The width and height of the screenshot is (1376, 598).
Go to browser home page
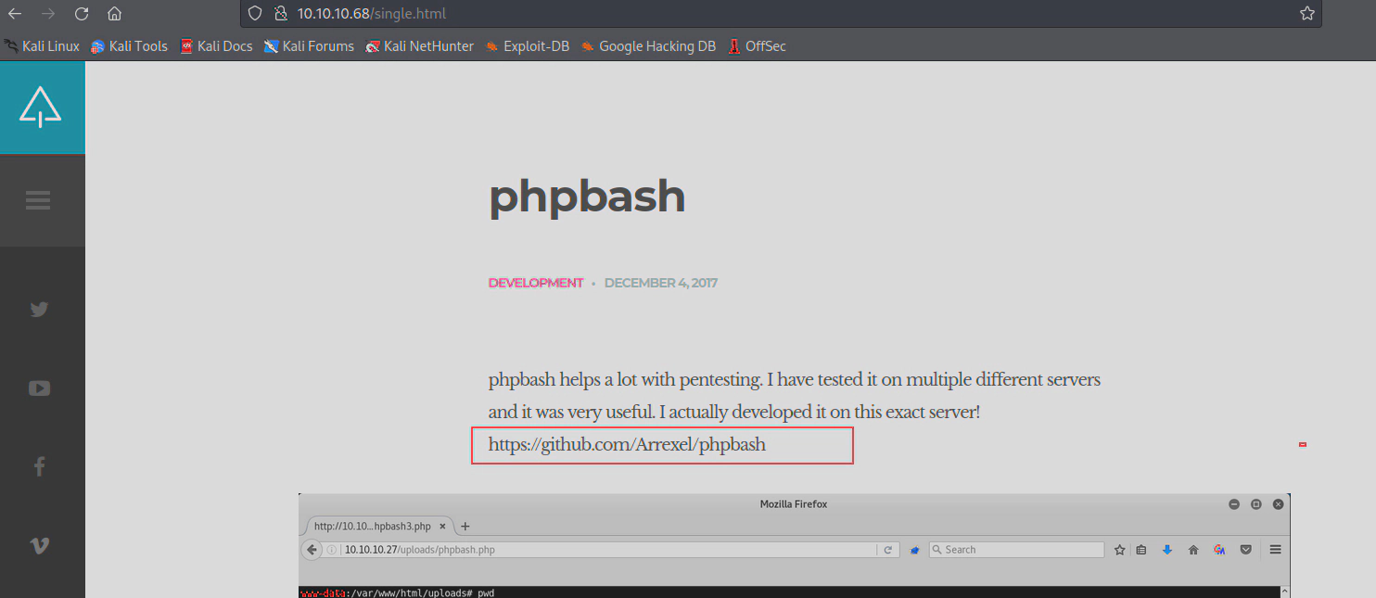(x=114, y=14)
